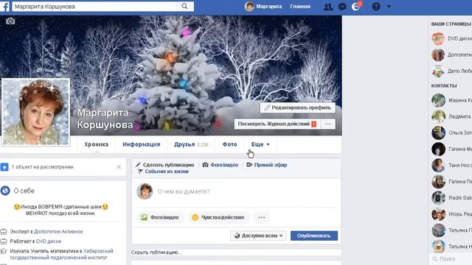Expand the account dropdown arrow in top bar
This screenshot has height=265, width=472.
[389, 7]
